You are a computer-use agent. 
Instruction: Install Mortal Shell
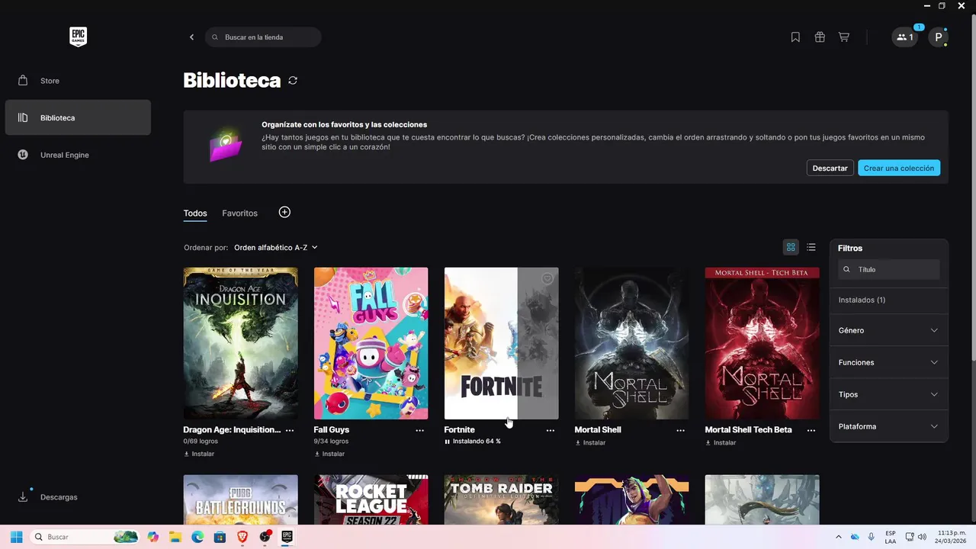[590, 442]
